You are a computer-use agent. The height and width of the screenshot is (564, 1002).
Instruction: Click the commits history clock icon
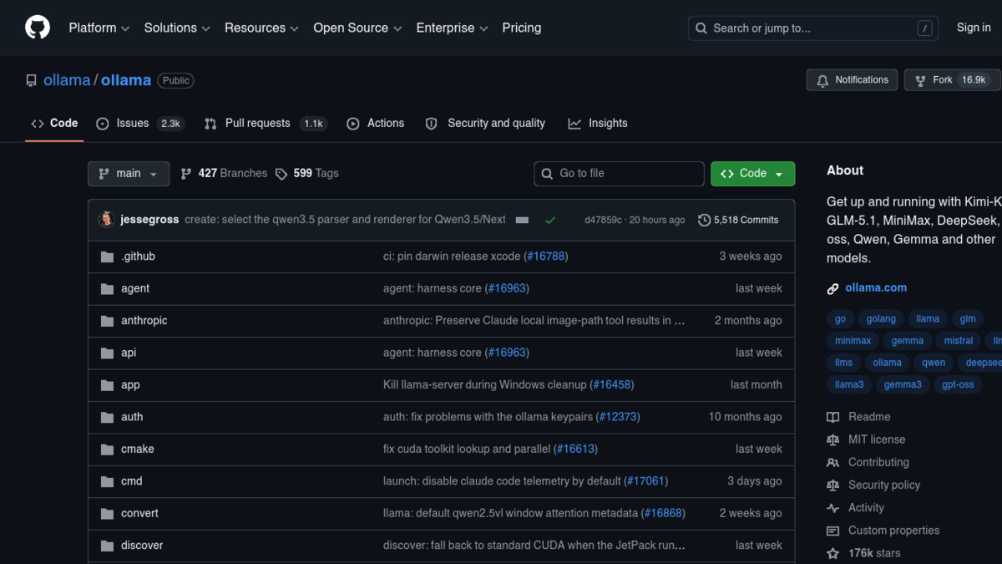704,221
